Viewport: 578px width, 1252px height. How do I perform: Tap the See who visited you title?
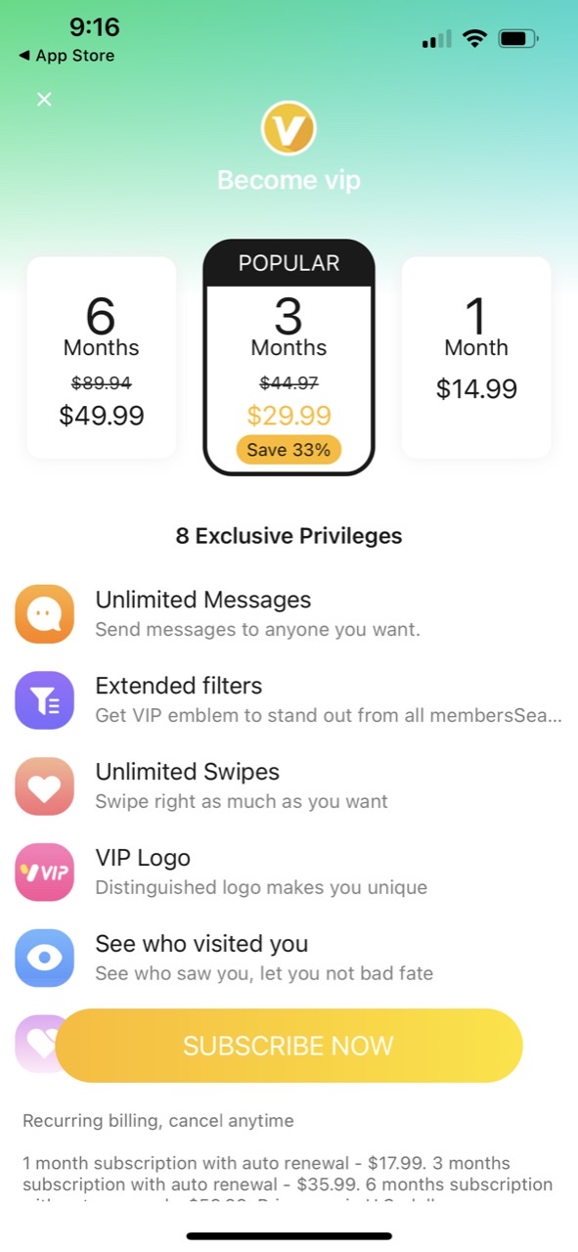pos(201,944)
